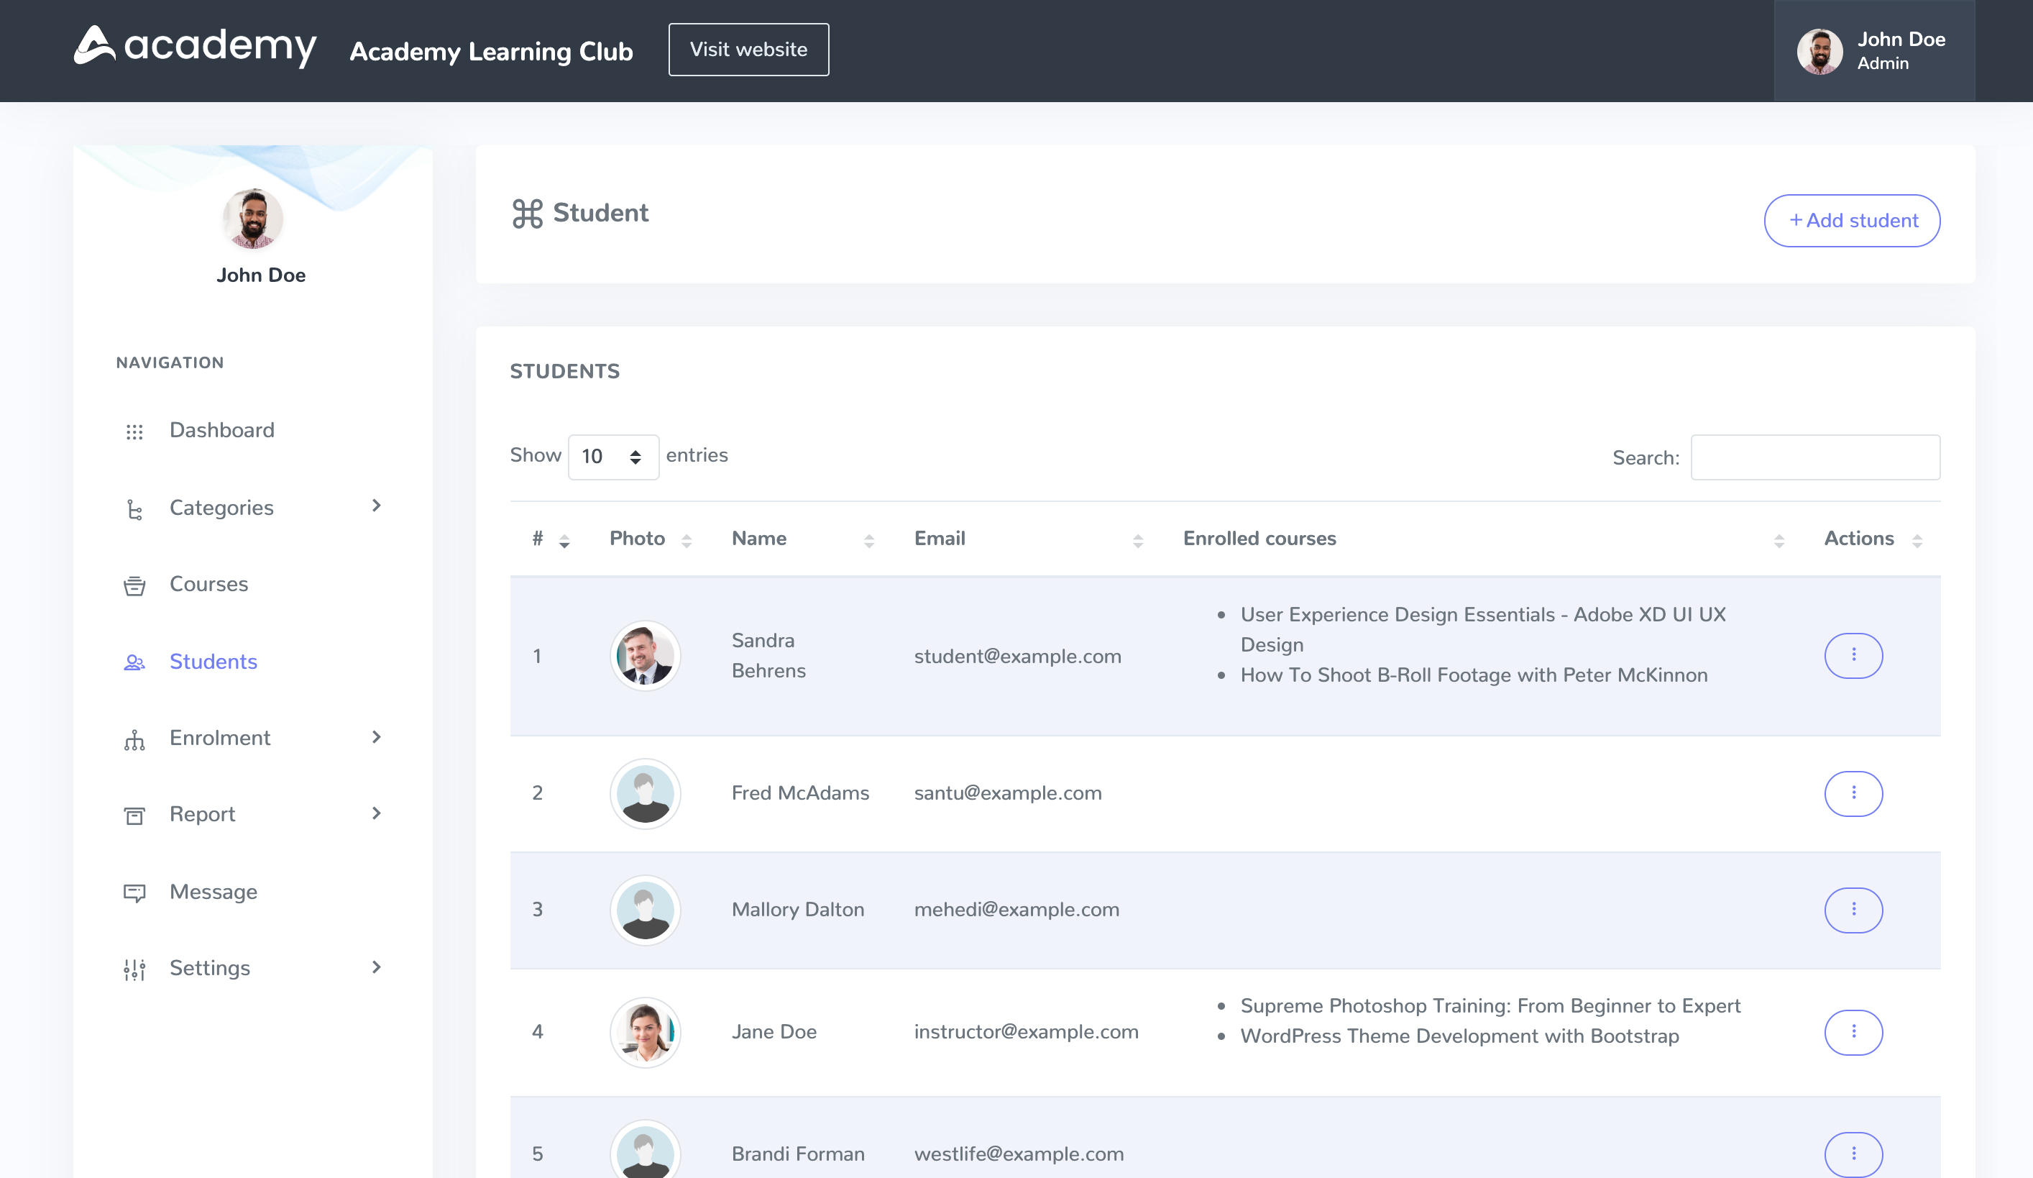Open the Students page from navigation
Screen dimensions: 2033x1178
[213, 662]
